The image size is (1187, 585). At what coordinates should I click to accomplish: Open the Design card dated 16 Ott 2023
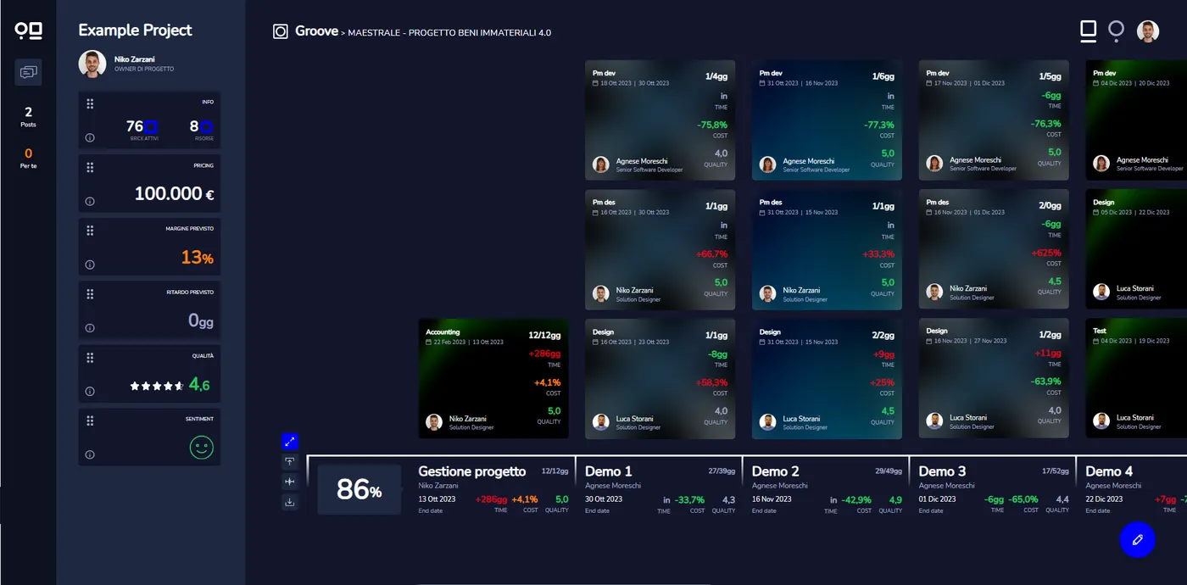point(660,379)
